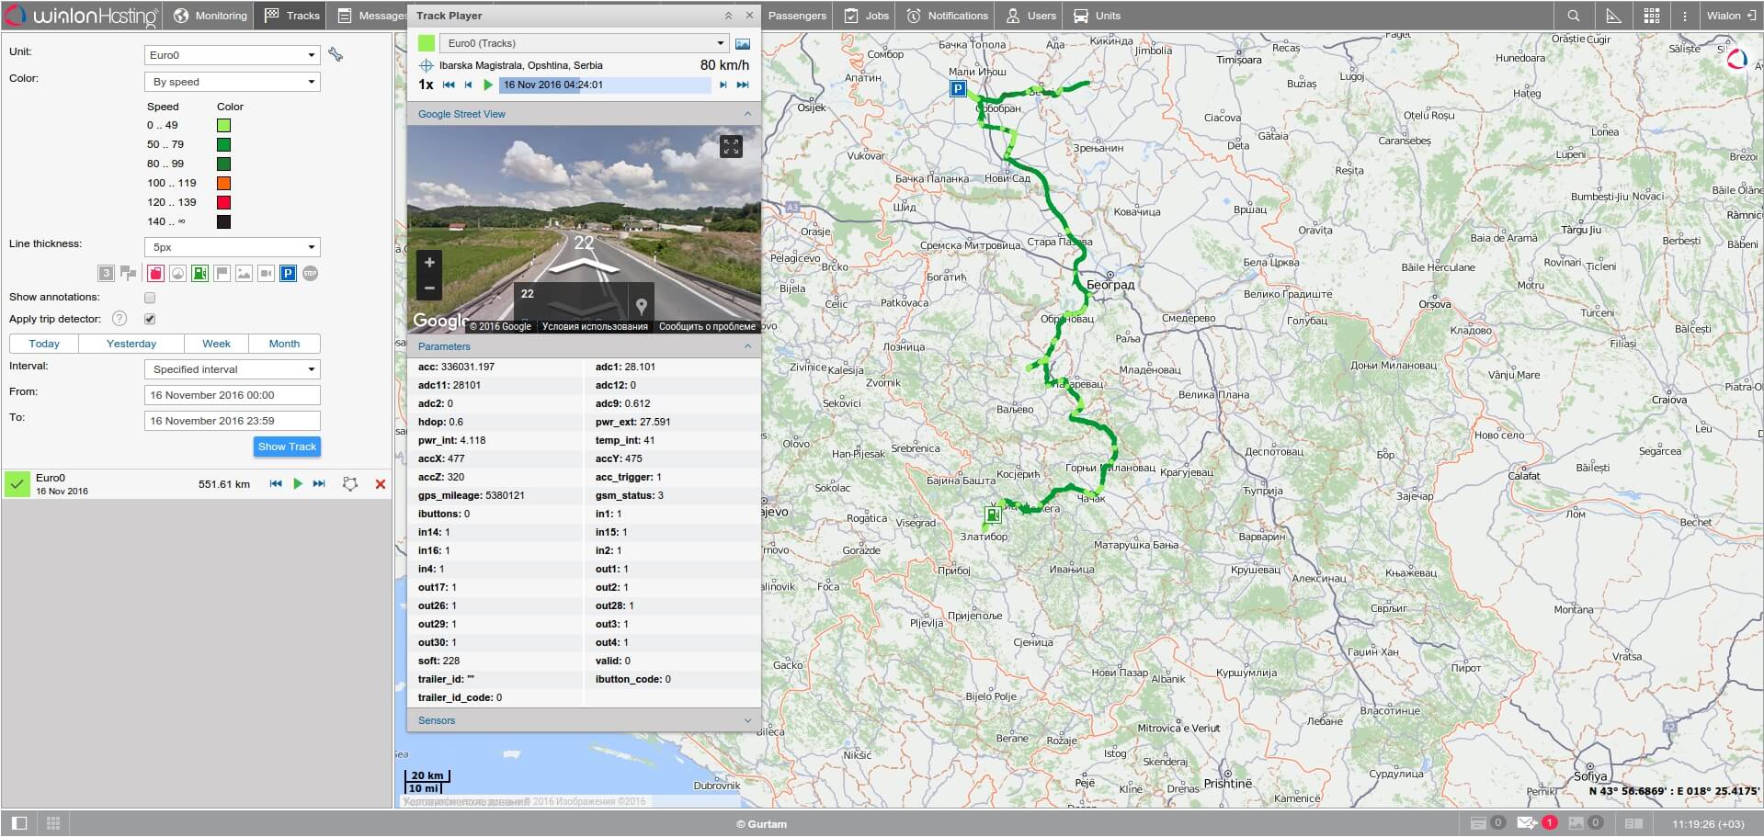Screen dimensions: 1764x837
Task: Open the Passengers tab
Action: pyautogui.click(x=796, y=16)
